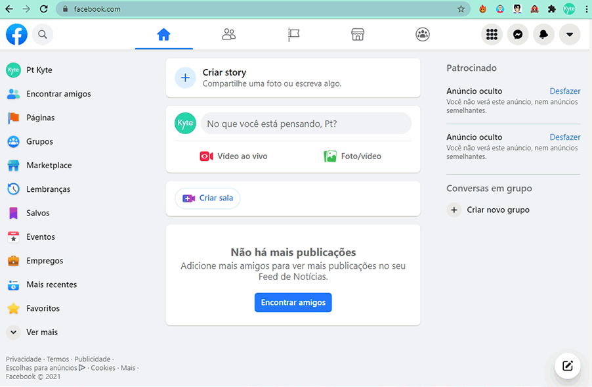Add a Foto/vídeo

[352, 156]
